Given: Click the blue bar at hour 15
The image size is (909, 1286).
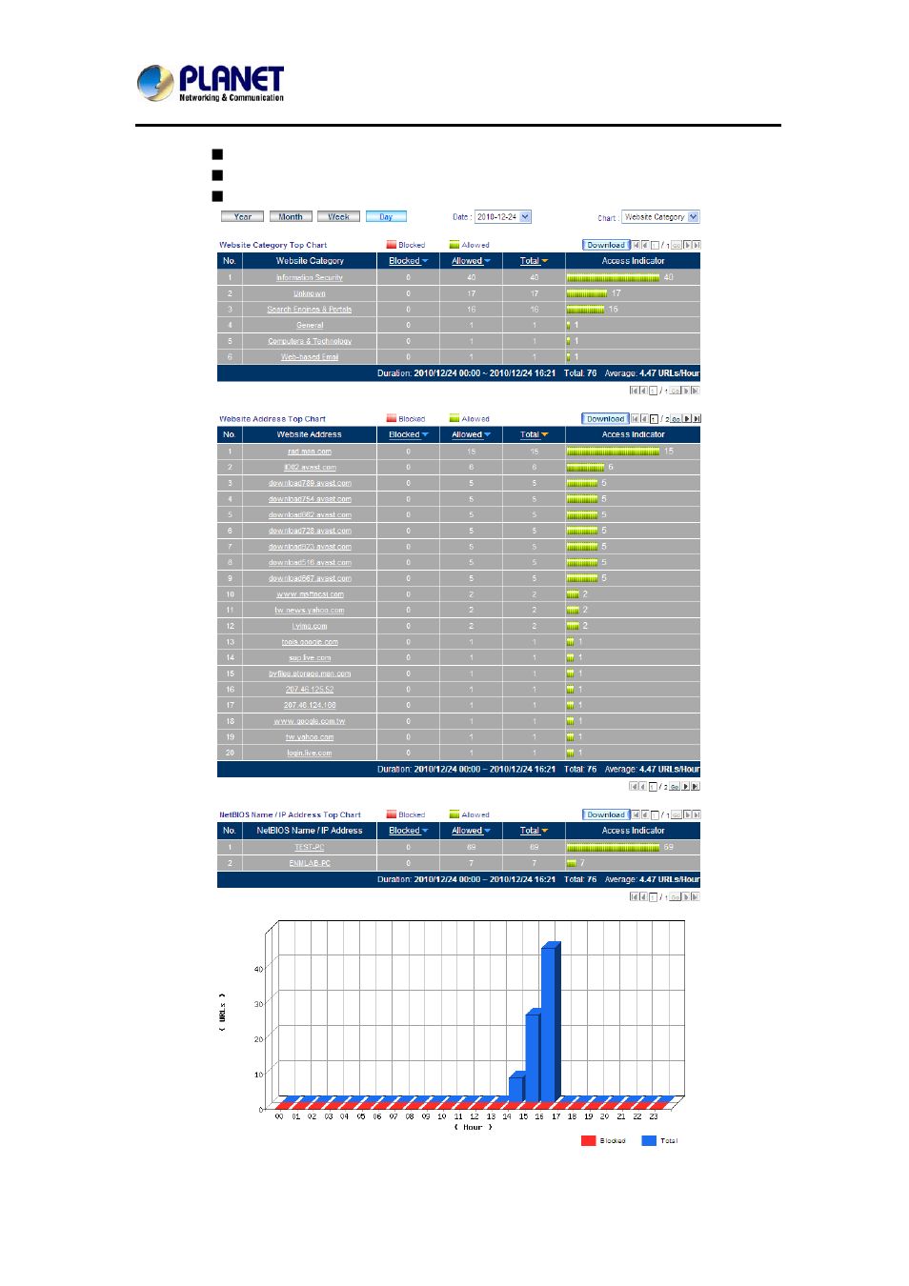Looking at the screenshot, I should [x=534, y=1055].
